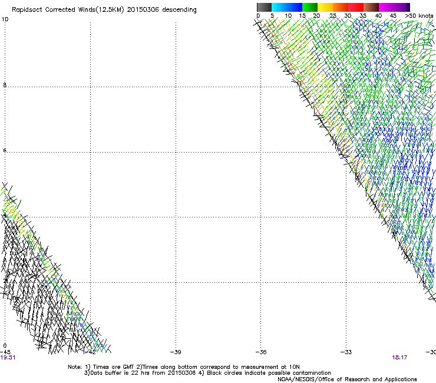The width and height of the screenshot is (436, 383).
Task: Click the legend label 15
Action: click(x=302, y=16)
